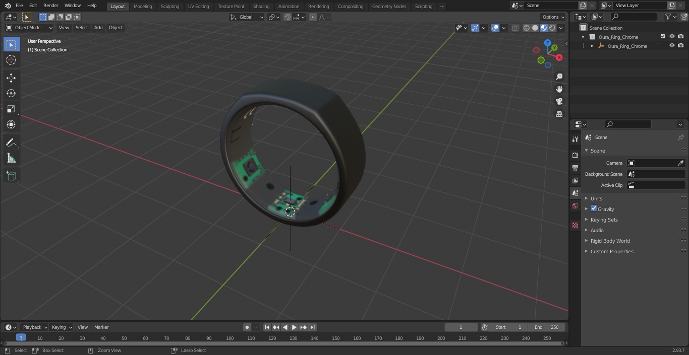Select the Add Cube tool
This screenshot has height=355, width=689.
(x=11, y=176)
